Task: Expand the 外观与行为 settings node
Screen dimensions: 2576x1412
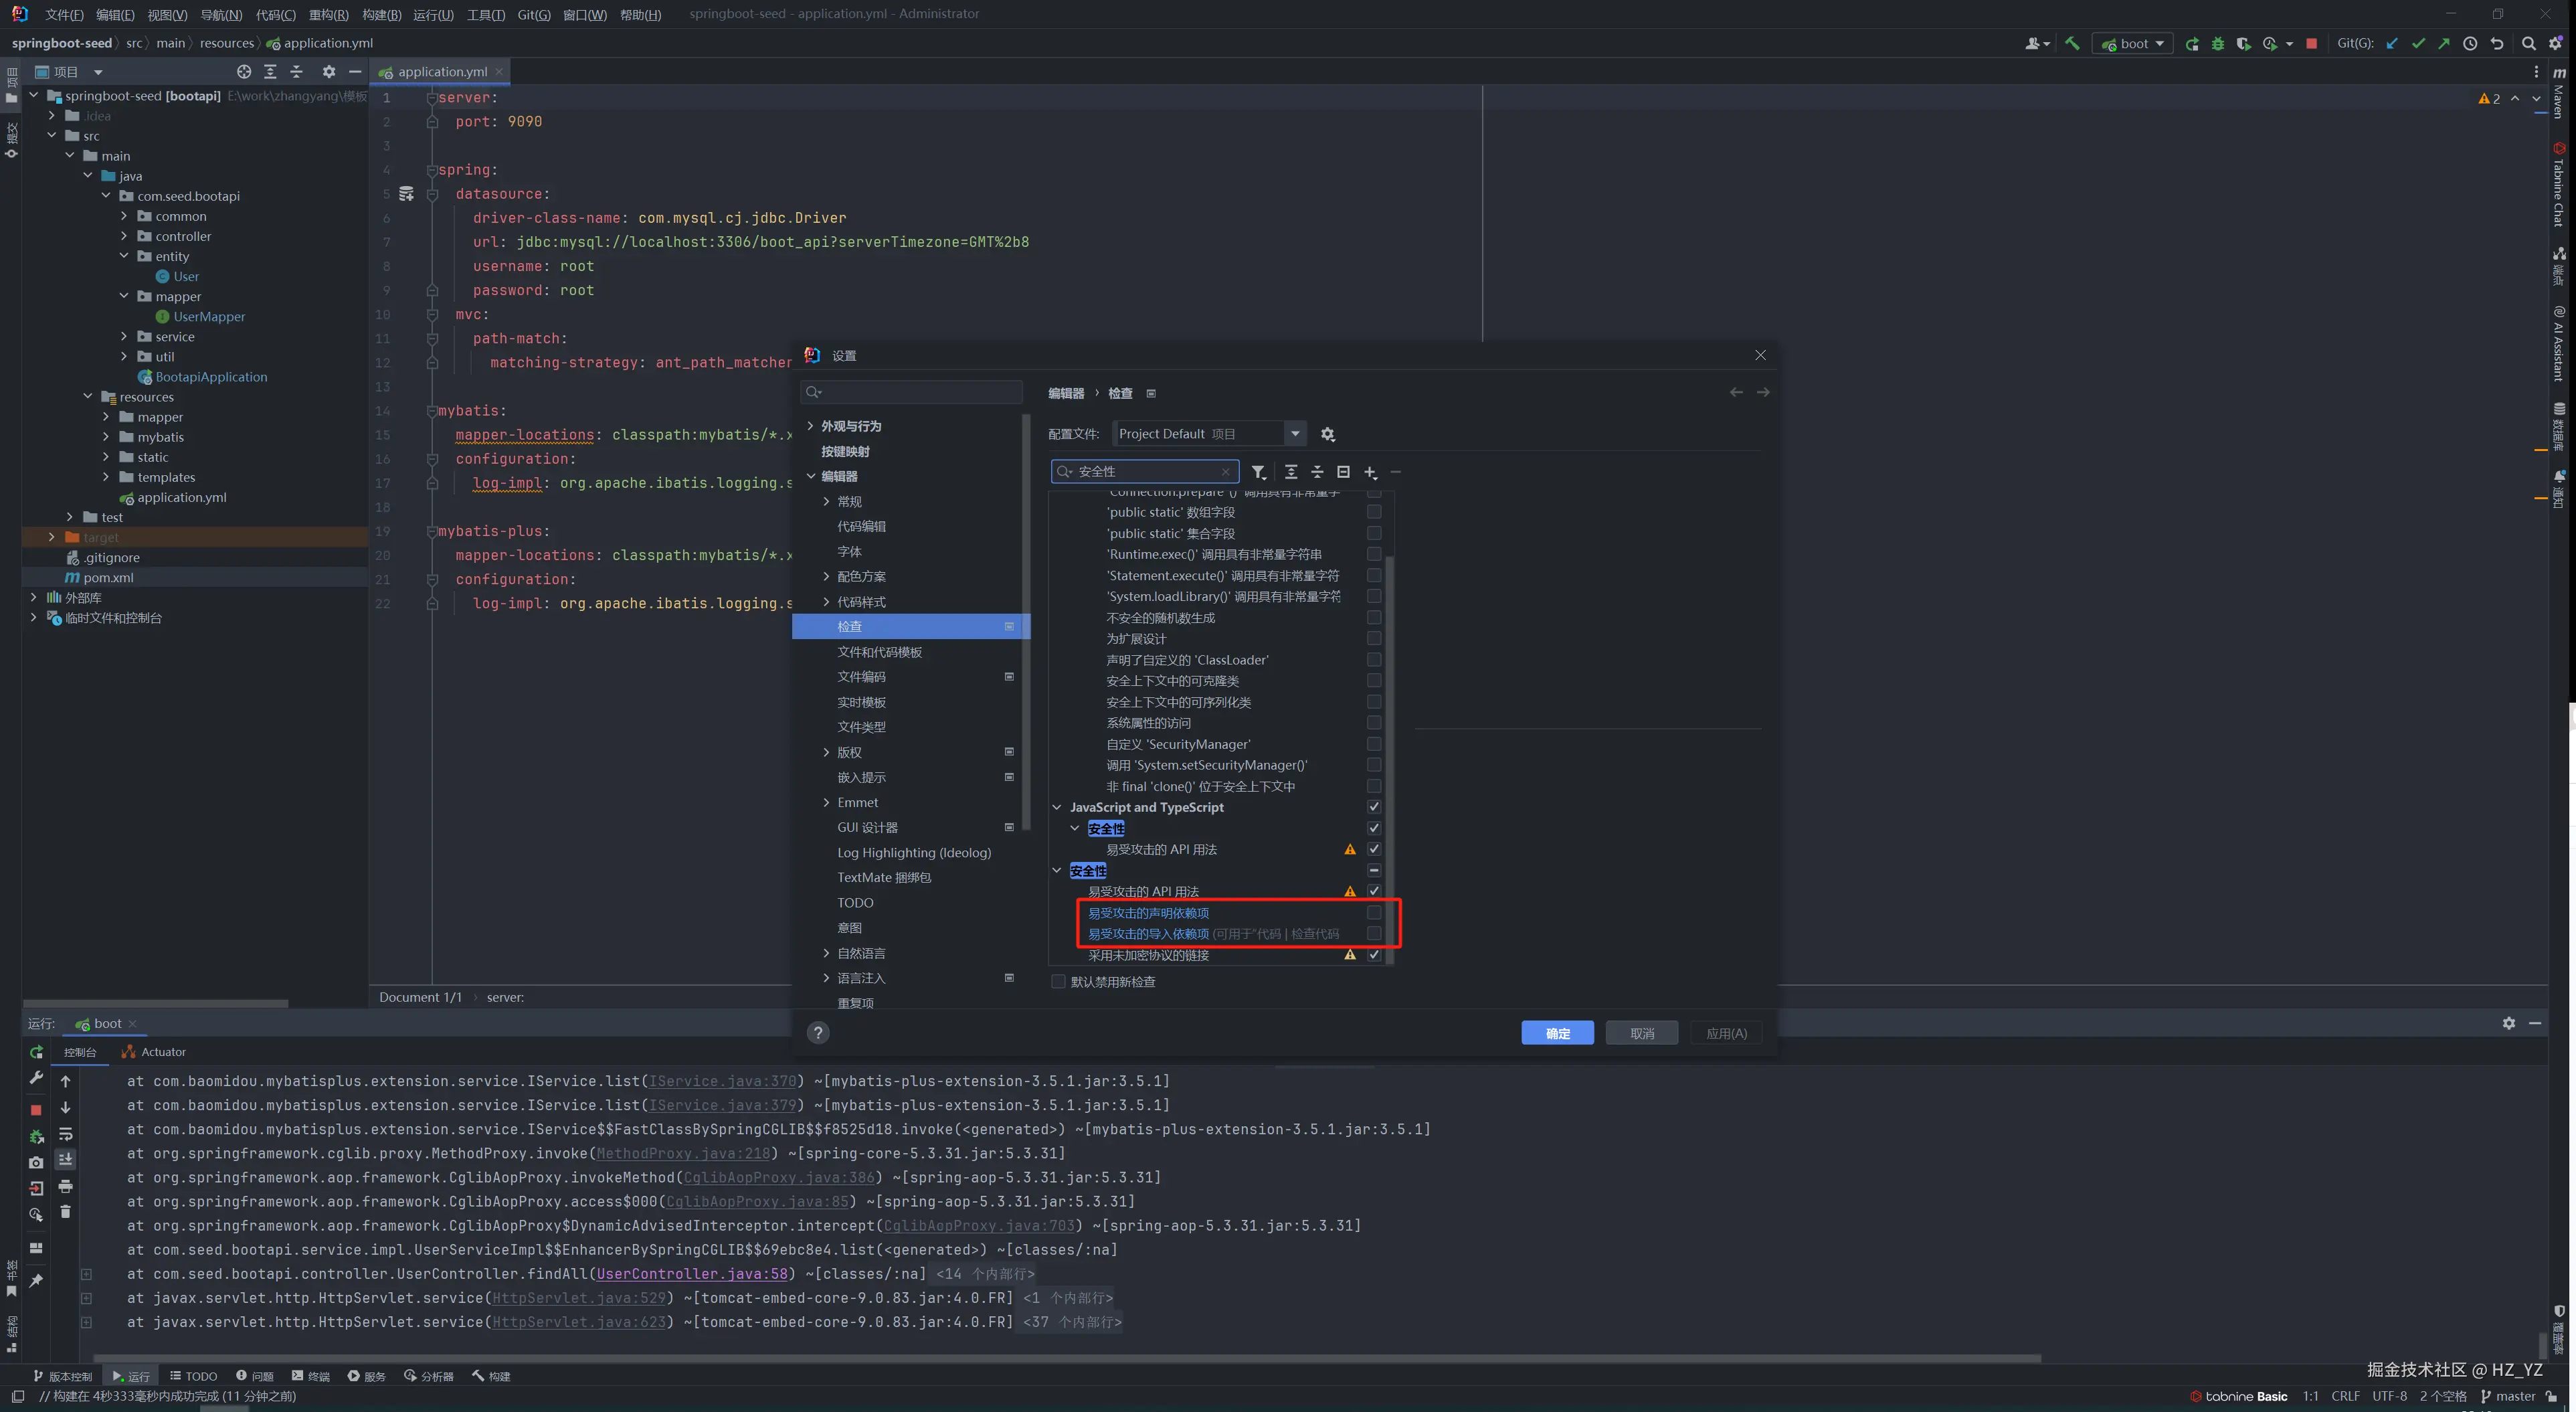Action: point(810,426)
